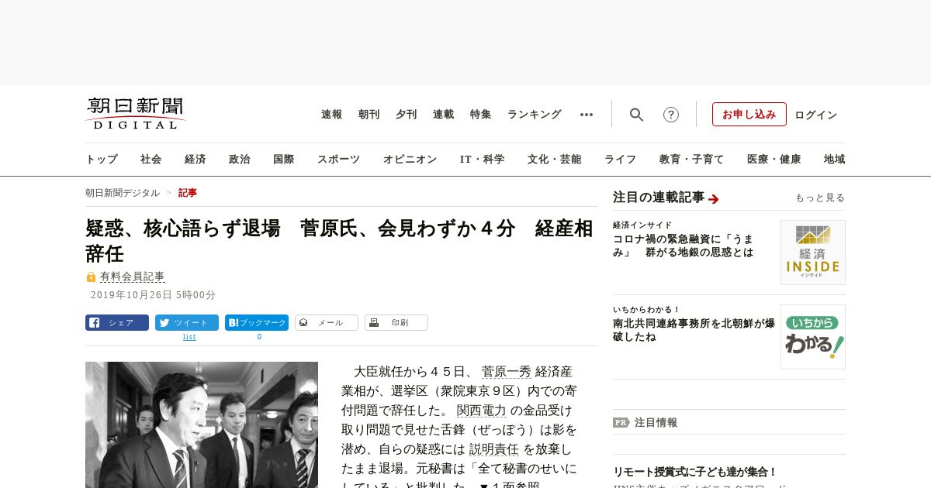Open コロナ禍の緊急融資 article headline
This screenshot has height=488, width=931.
click(685, 246)
